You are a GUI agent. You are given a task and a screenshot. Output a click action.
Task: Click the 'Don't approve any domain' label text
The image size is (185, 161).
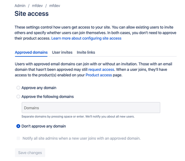pyautogui.click(x=44, y=126)
